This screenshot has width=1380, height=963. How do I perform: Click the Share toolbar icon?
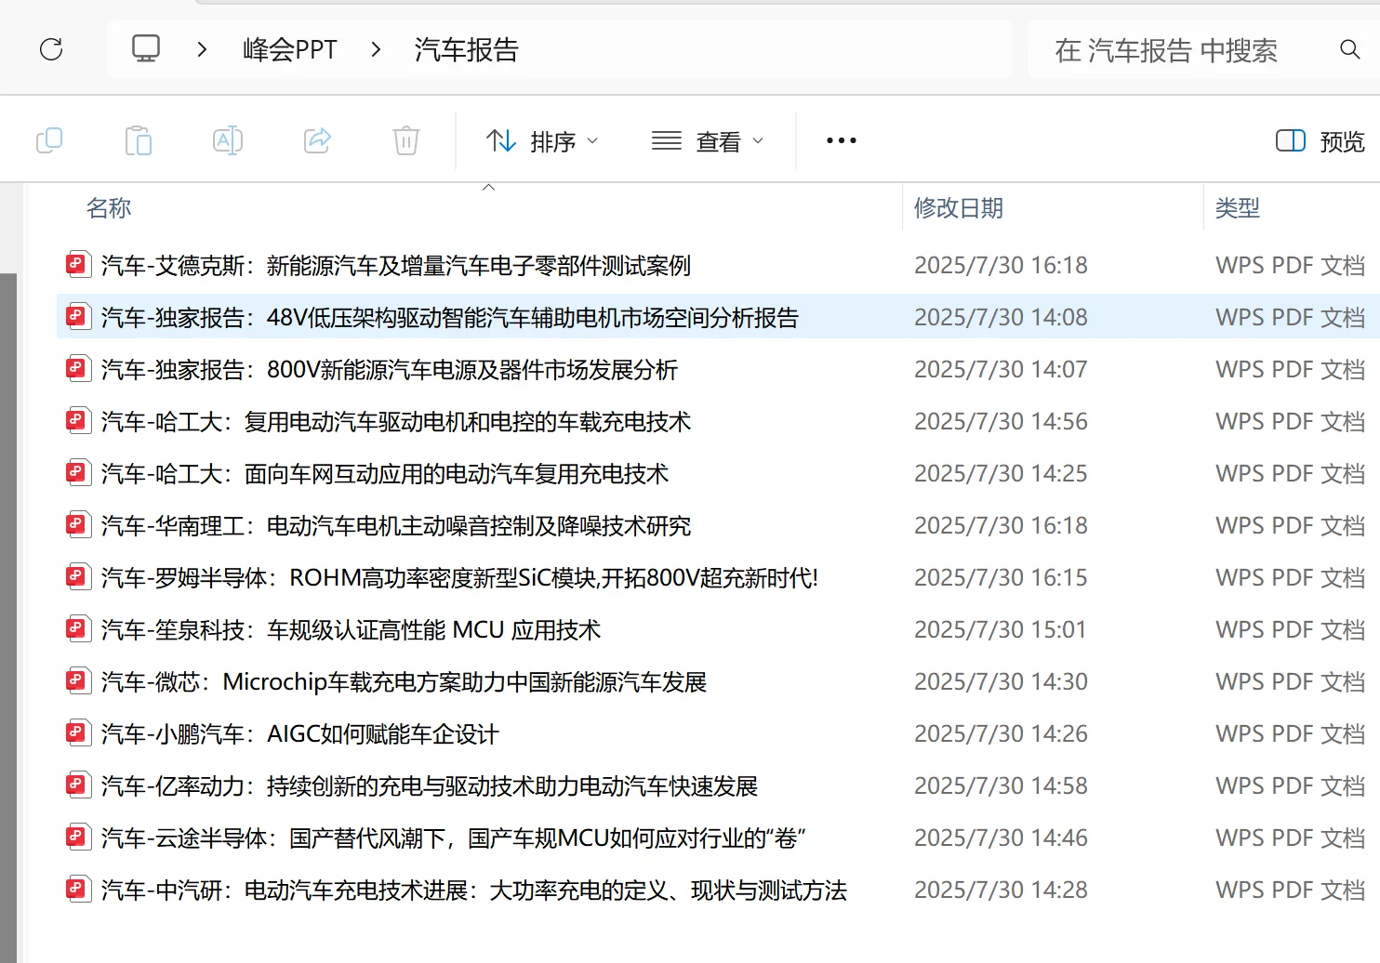coord(317,140)
